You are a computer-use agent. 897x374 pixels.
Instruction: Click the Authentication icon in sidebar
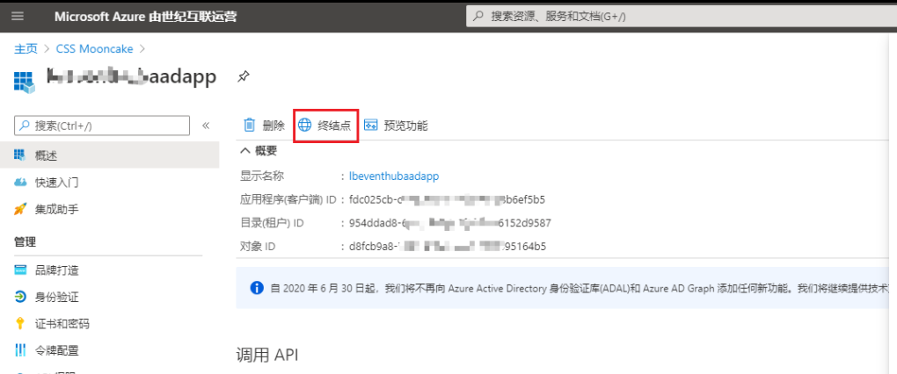20,298
